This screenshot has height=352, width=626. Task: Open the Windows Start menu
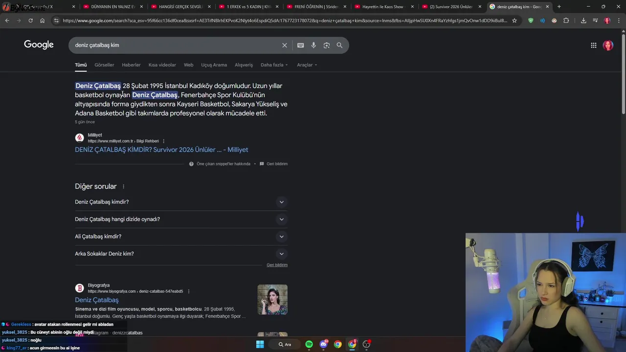(260, 344)
